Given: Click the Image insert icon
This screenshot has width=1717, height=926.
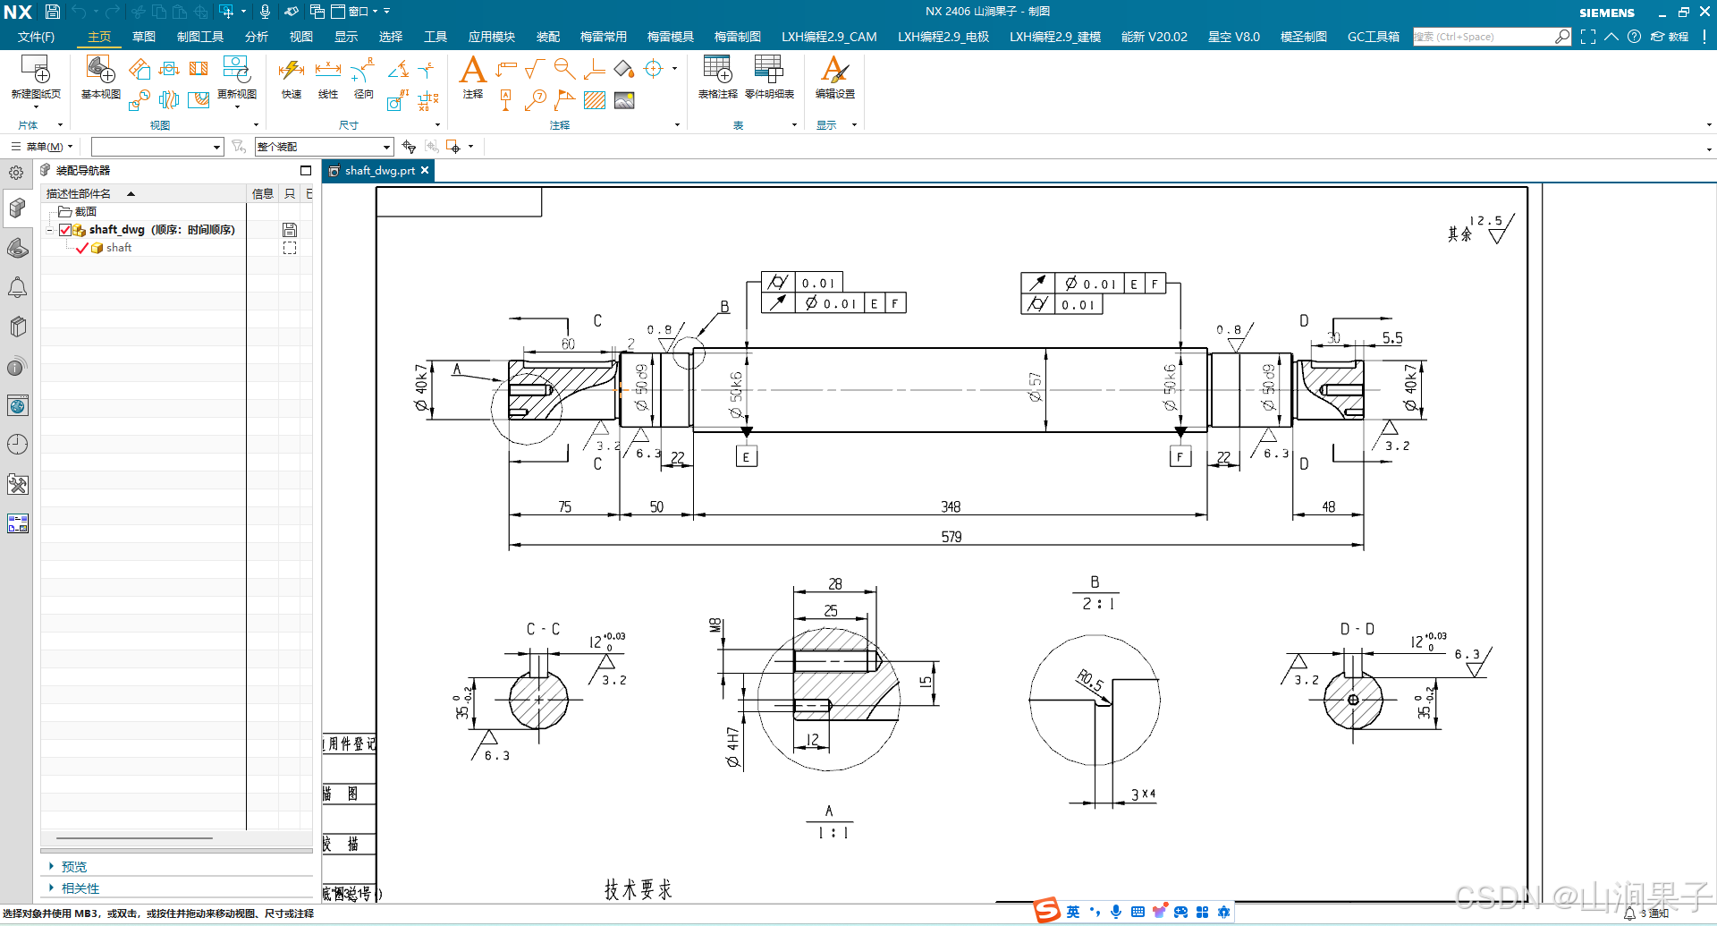Looking at the screenshot, I should click(x=624, y=100).
